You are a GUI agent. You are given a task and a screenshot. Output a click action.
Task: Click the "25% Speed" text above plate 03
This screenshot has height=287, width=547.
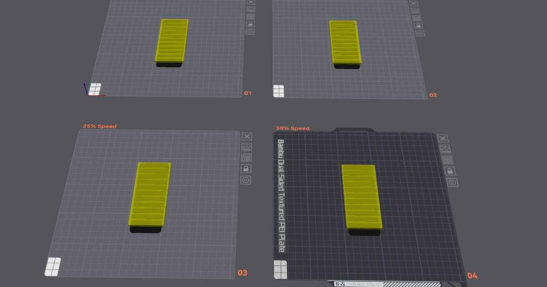99,125
